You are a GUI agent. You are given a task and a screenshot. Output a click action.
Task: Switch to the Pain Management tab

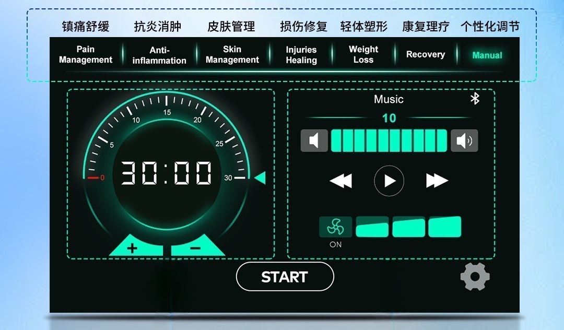pos(86,54)
